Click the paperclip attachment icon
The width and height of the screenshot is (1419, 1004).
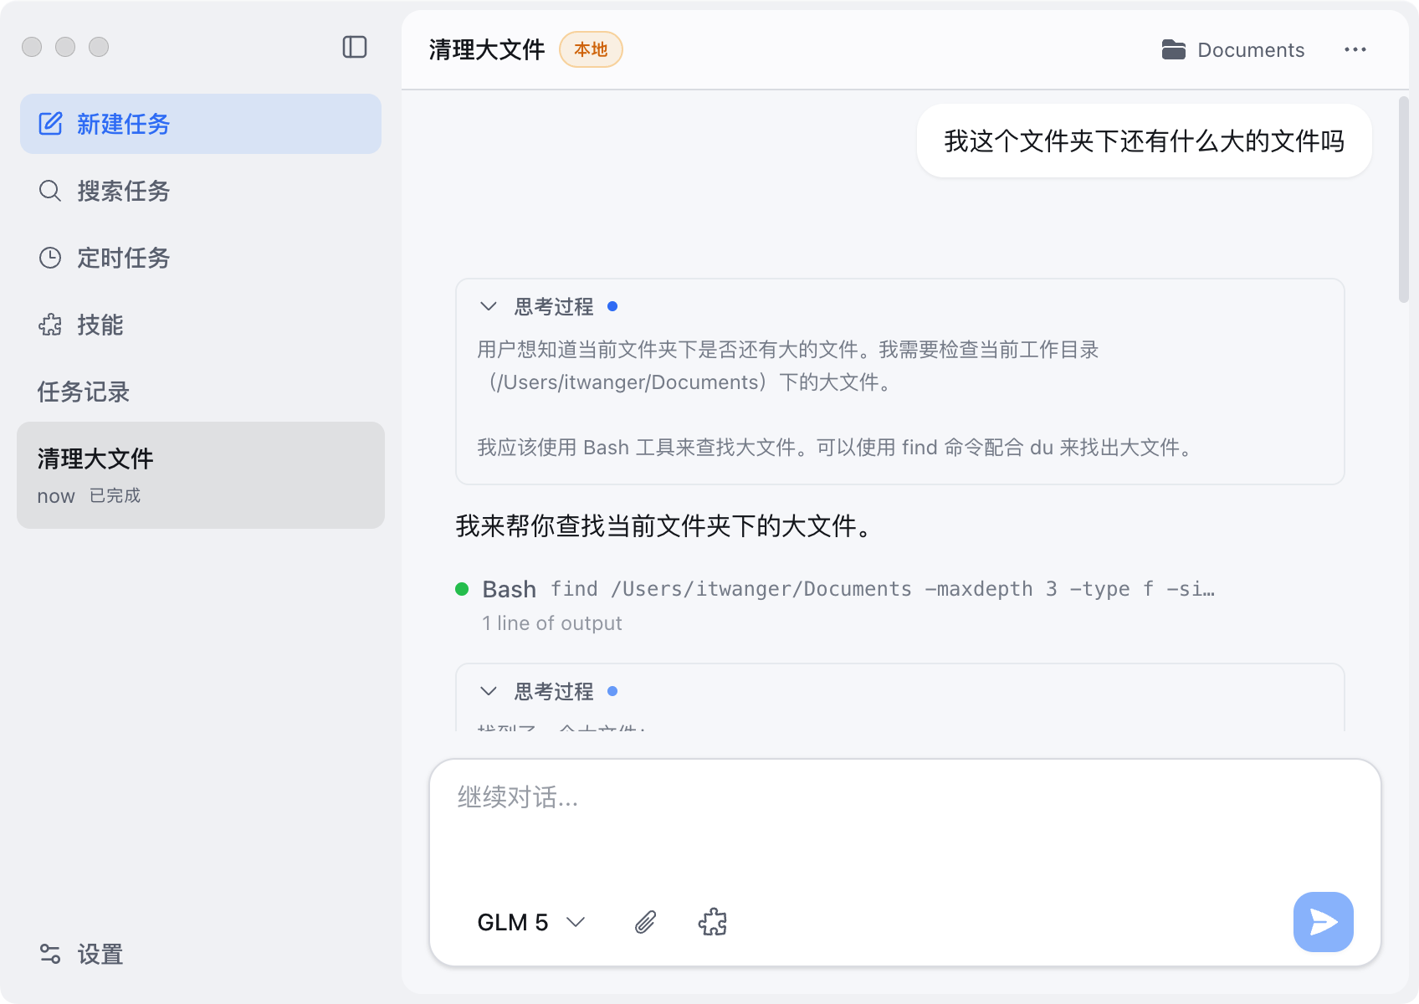click(645, 922)
